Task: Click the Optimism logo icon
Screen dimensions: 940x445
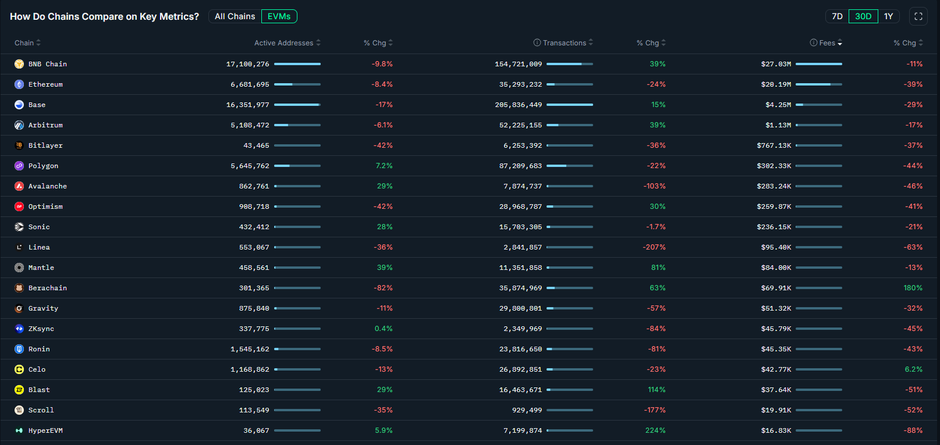Action: pyautogui.click(x=19, y=207)
